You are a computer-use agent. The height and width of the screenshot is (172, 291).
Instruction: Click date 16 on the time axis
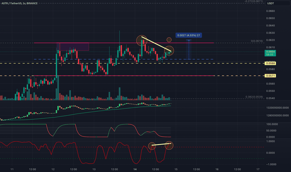coord(217,169)
